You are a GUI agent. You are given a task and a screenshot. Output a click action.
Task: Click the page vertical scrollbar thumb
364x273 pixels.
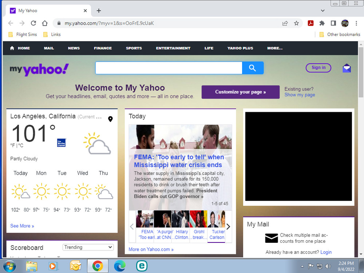click(361, 72)
